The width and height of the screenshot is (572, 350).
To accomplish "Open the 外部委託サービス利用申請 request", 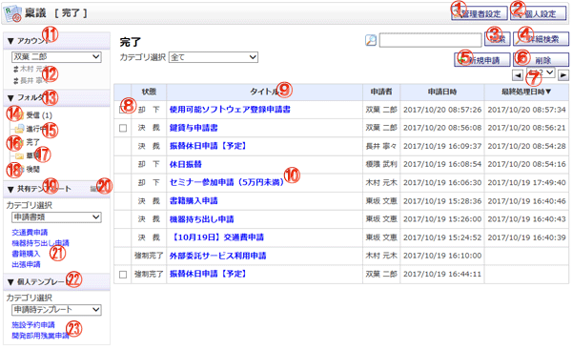I will pyautogui.click(x=217, y=256).
